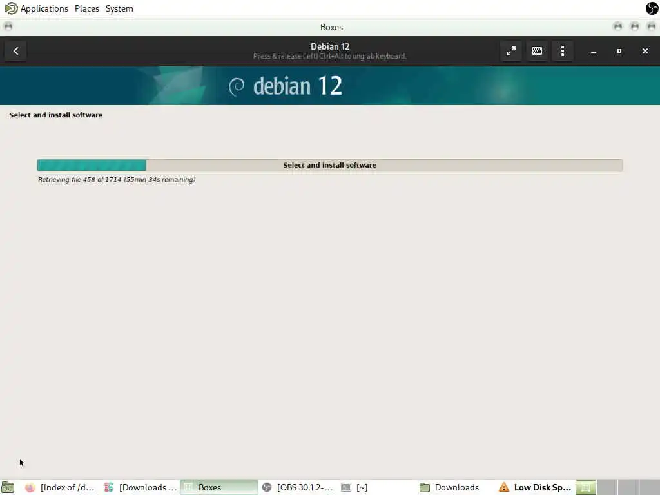Open the Downloads folder taskbar window

[x=454, y=487]
